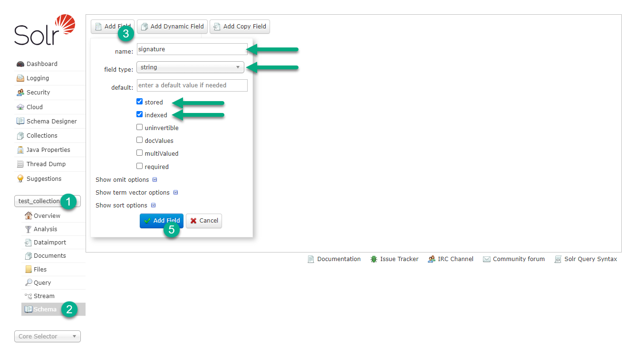Click the Cancel button

point(204,221)
